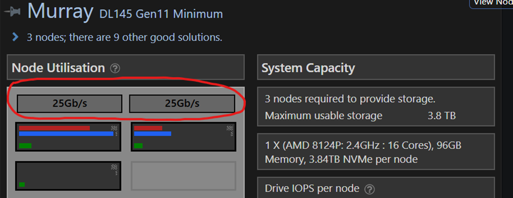Click the second 25Gb/s network bar
The height and width of the screenshot is (198, 513).
[x=182, y=104]
